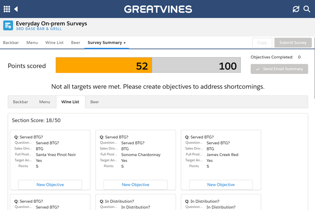Open the search magnifier icon
Screen dimensions: 315x210
[307, 9]
